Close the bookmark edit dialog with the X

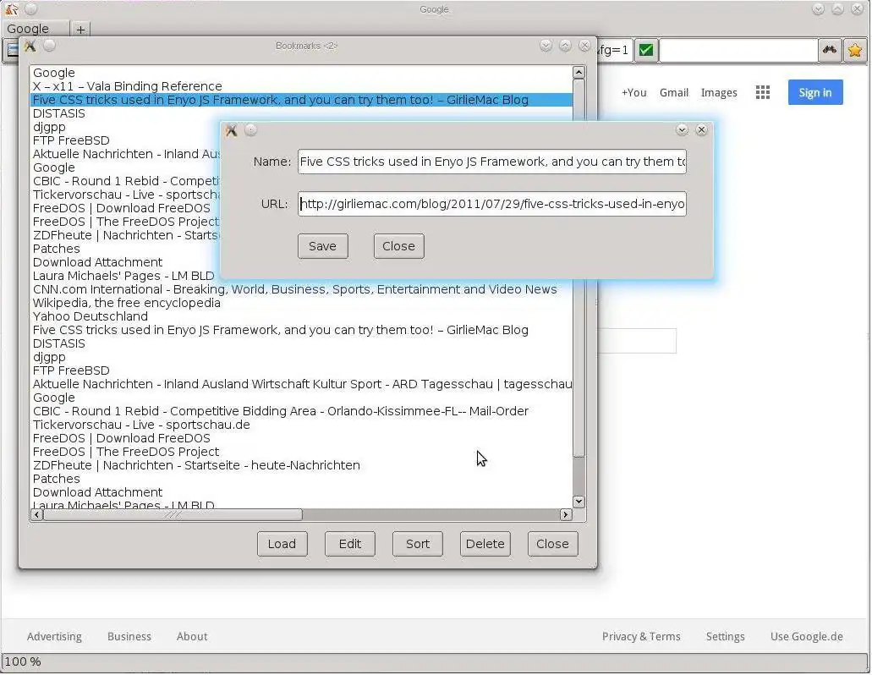(x=701, y=130)
